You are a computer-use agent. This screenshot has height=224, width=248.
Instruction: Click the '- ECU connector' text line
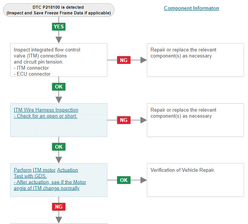32,74
